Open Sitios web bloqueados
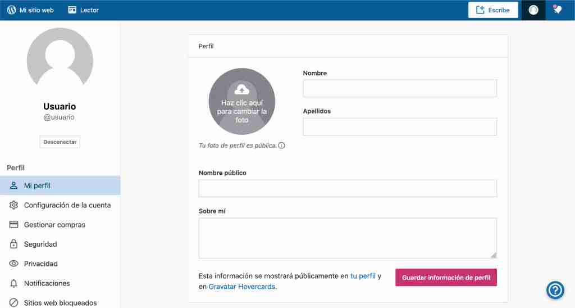The width and height of the screenshot is (575, 308). [60, 303]
